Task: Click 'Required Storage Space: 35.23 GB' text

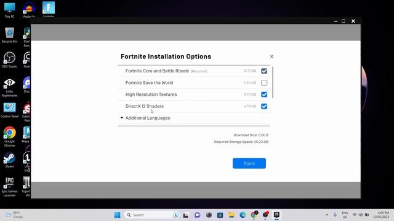Action: tap(241, 142)
